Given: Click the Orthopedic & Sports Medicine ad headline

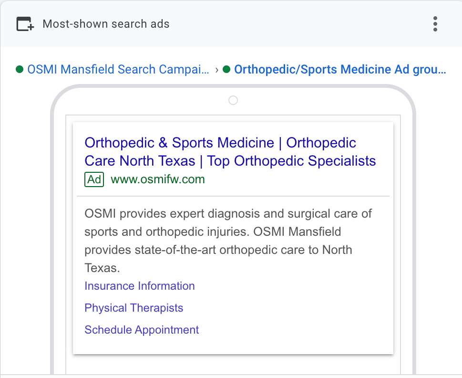Looking at the screenshot, I should pos(230,152).
